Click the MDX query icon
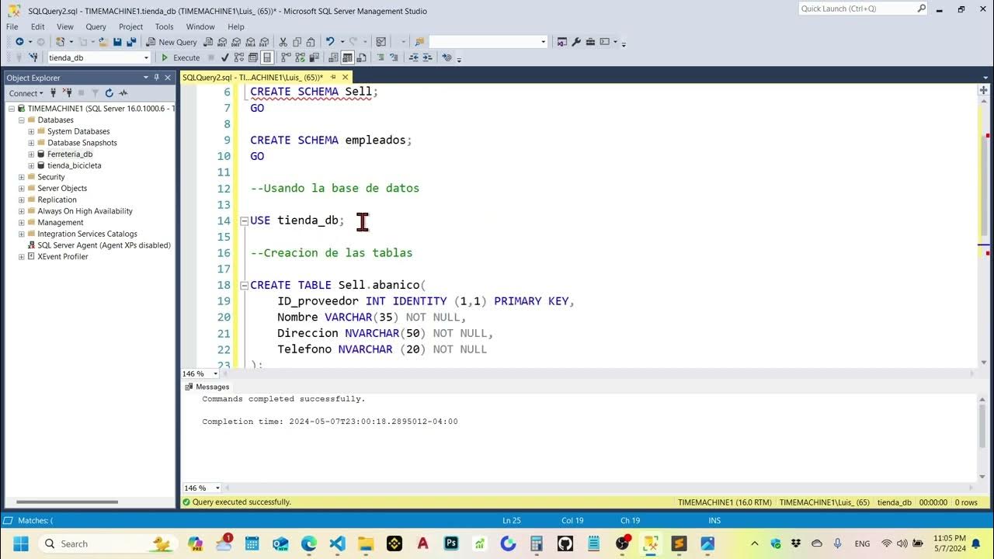The height and width of the screenshot is (559, 994). pos(222,42)
